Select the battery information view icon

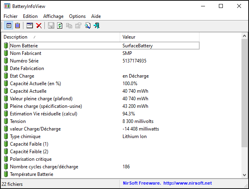(x=9, y=26)
